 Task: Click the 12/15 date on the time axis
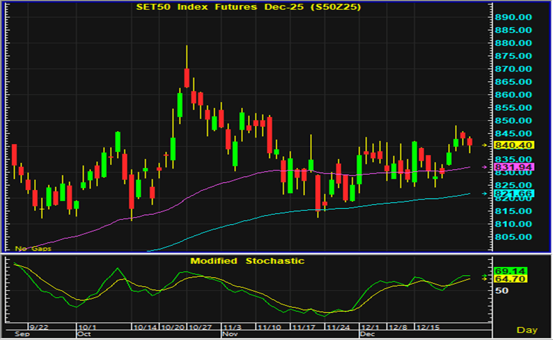(x=429, y=328)
